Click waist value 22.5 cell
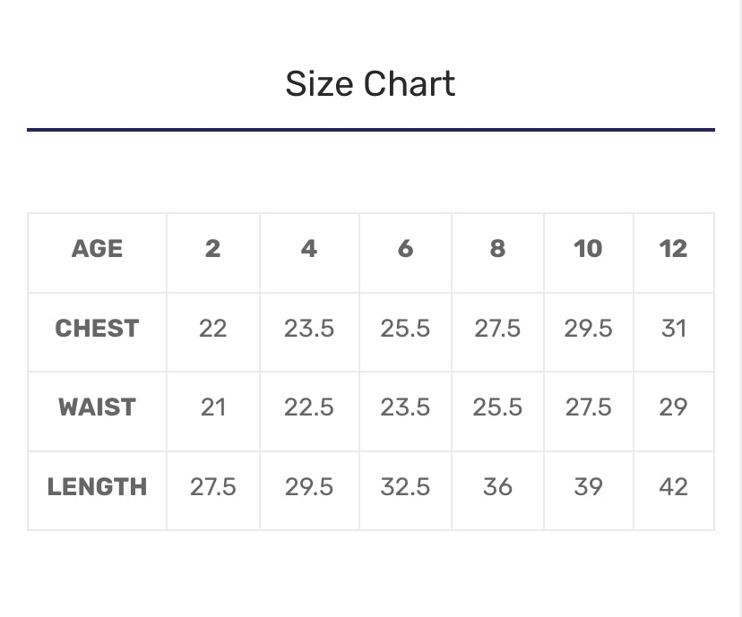 pyautogui.click(x=309, y=407)
